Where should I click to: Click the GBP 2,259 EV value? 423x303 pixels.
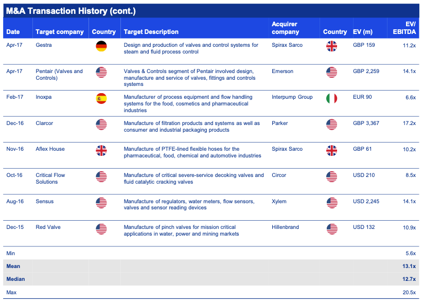click(366, 71)
